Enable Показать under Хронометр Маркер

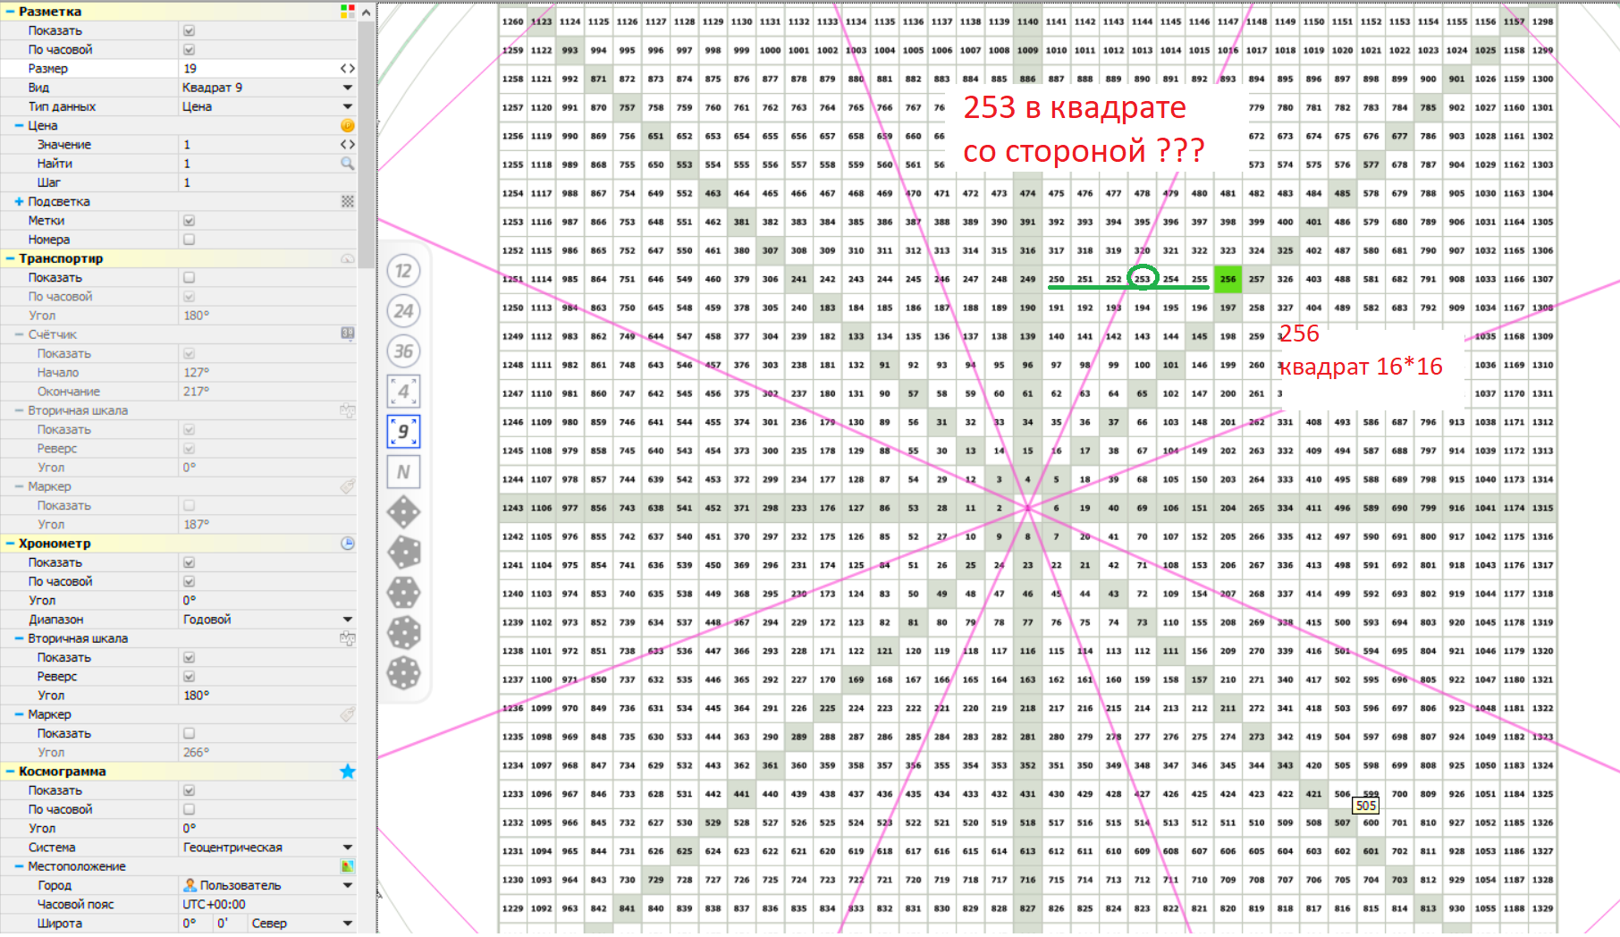coord(189,733)
